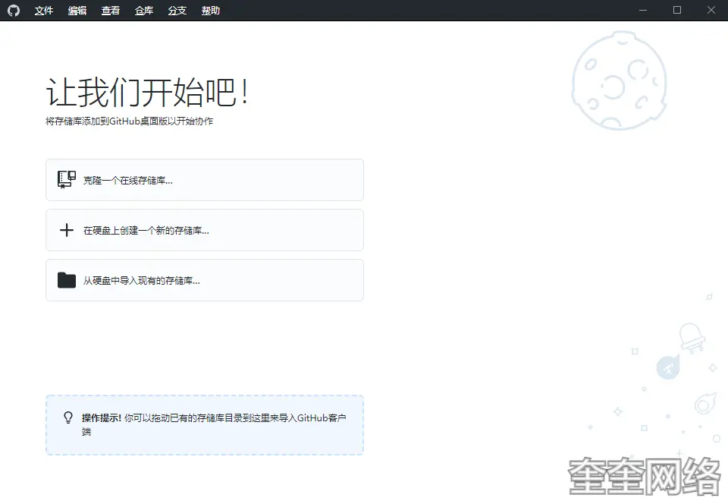Open the 分支 menu
The width and height of the screenshot is (728, 501).
(177, 10)
